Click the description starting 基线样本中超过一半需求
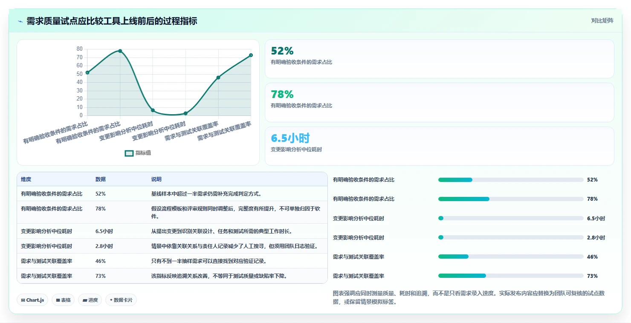 pyautogui.click(x=206, y=194)
